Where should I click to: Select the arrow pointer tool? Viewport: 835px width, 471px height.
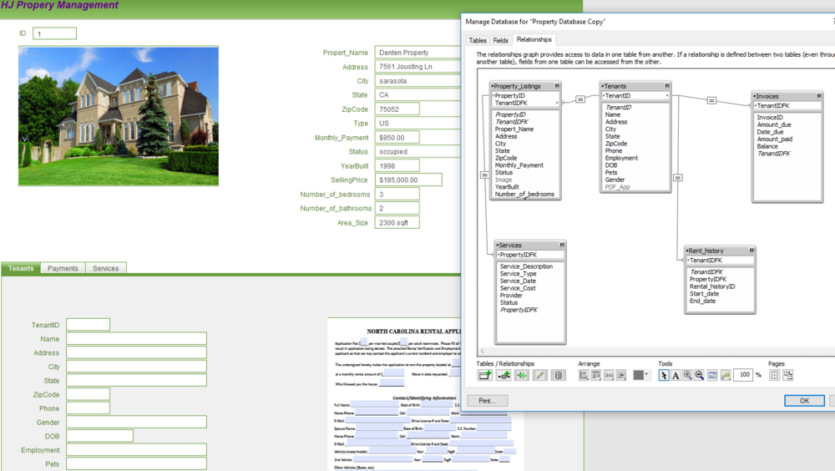(x=664, y=376)
